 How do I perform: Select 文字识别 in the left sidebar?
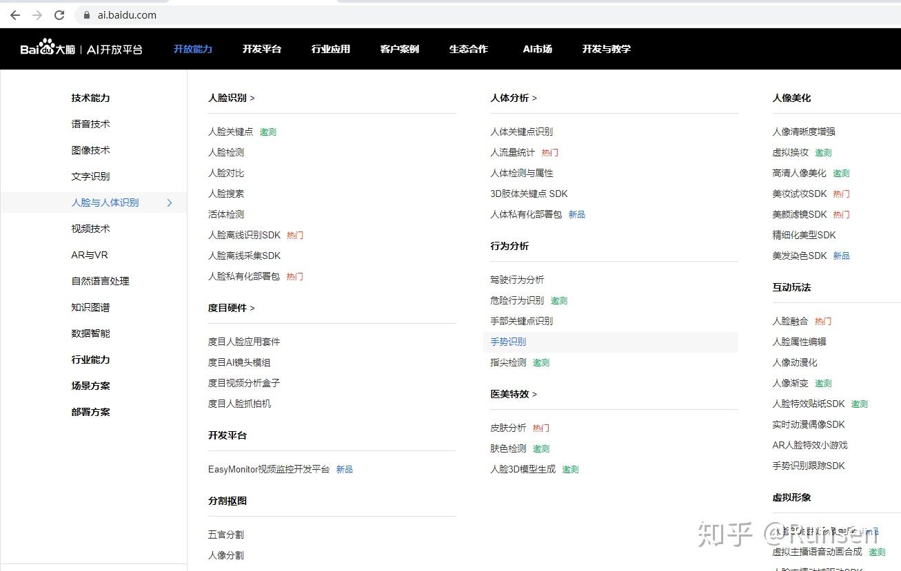tap(91, 176)
